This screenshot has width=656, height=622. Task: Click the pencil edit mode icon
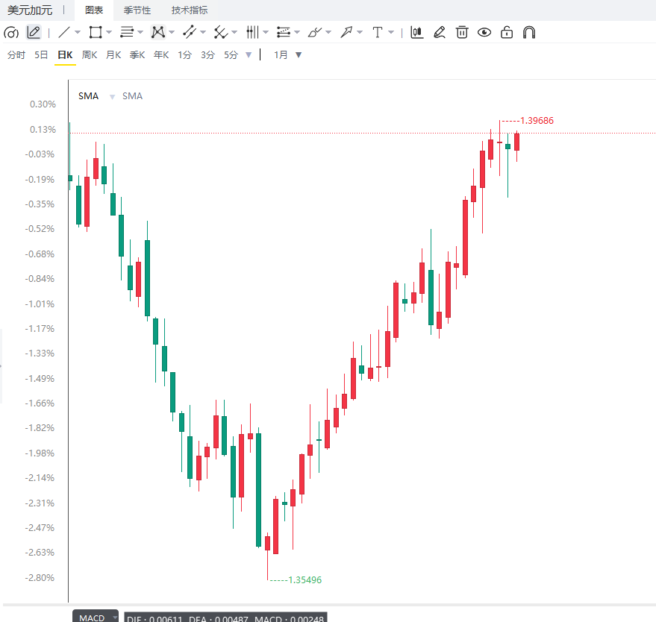tap(34, 32)
